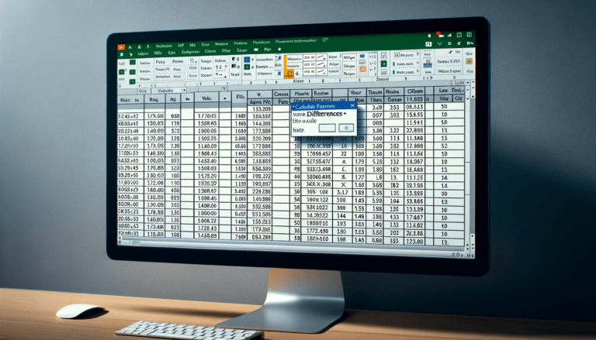The height and width of the screenshot is (340, 596).
Task: Select cell containing 1728.43
Action: pos(206,228)
